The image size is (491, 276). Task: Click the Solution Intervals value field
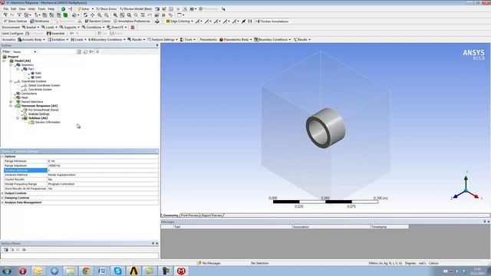pyautogui.click(x=103, y=170)
